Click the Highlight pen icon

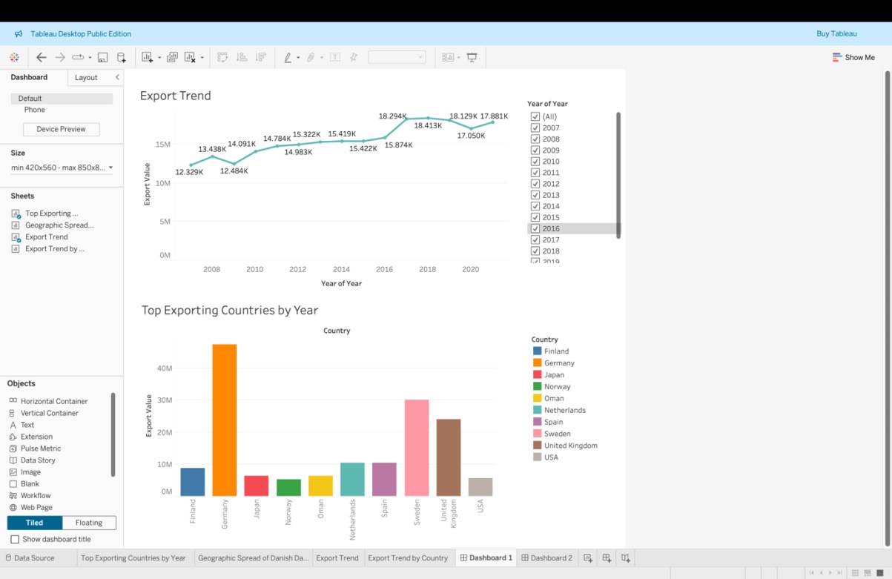tap(288, 57)
